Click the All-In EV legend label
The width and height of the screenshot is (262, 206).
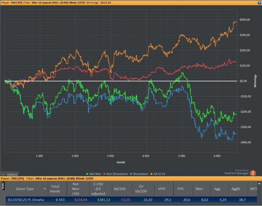(159, 174)
